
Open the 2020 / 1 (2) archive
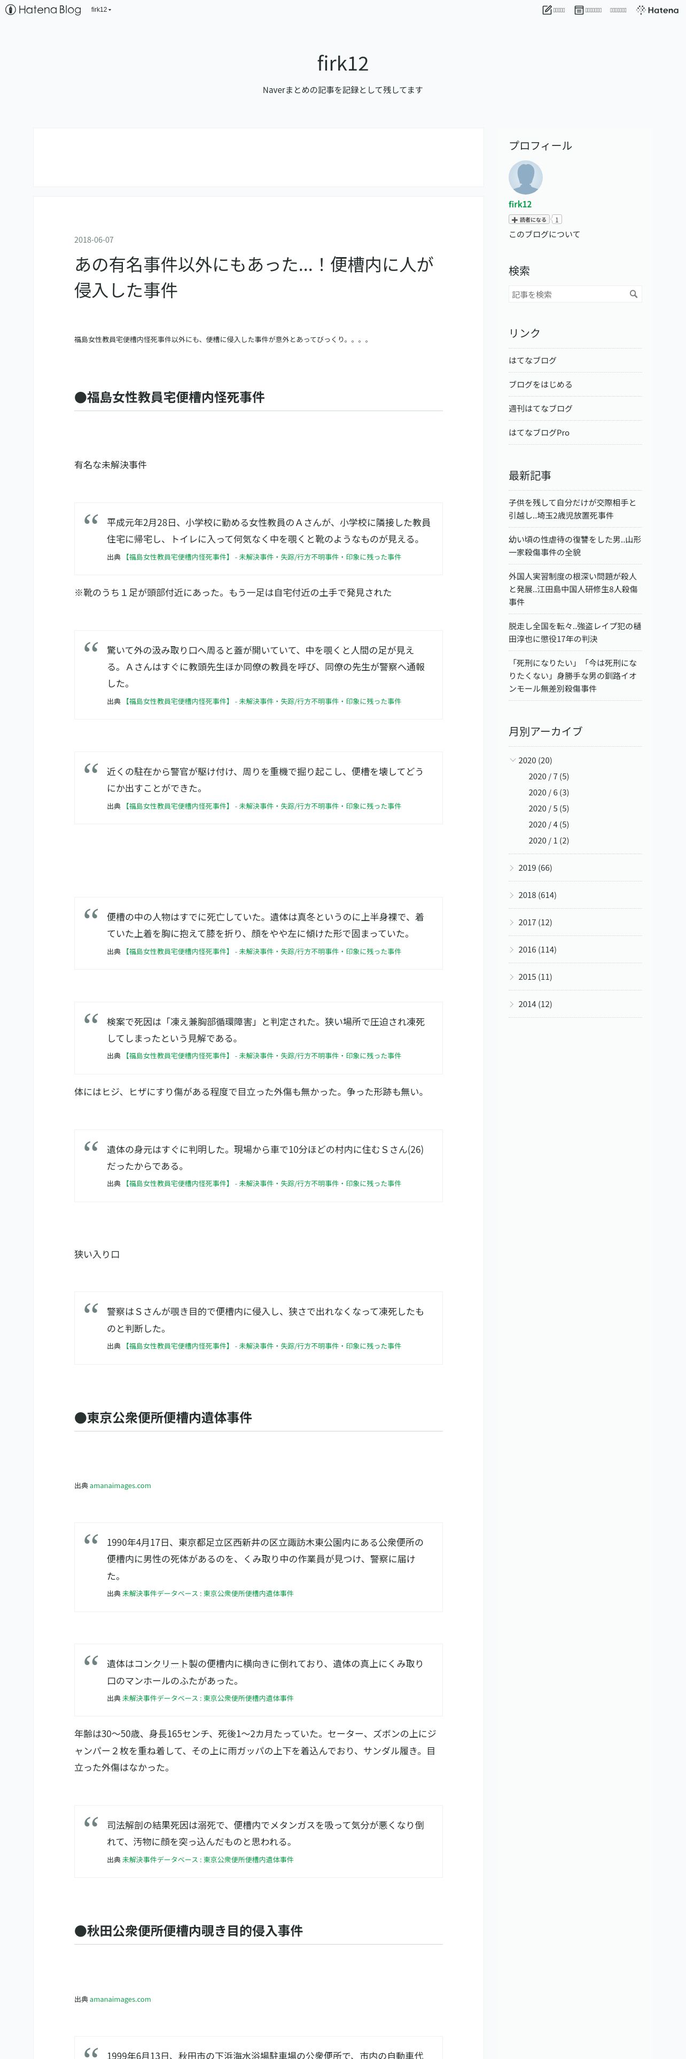(x=549, y=840)
